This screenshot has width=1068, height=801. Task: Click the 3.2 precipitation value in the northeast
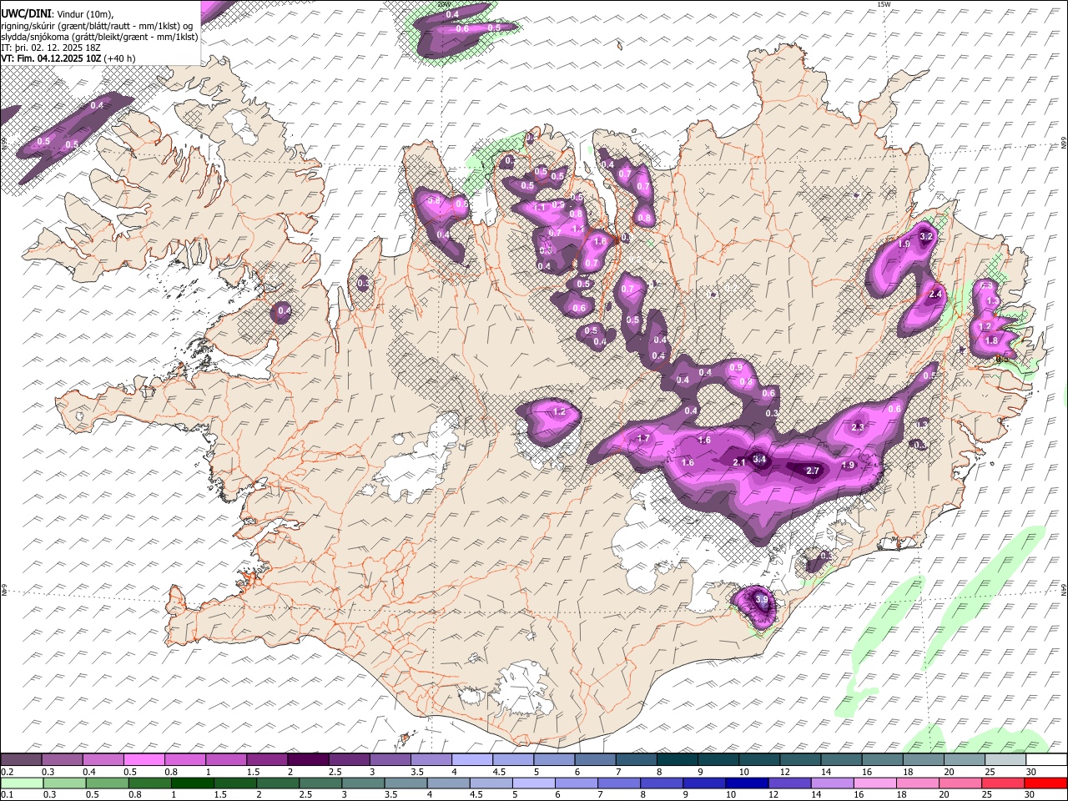click(925, 237)
